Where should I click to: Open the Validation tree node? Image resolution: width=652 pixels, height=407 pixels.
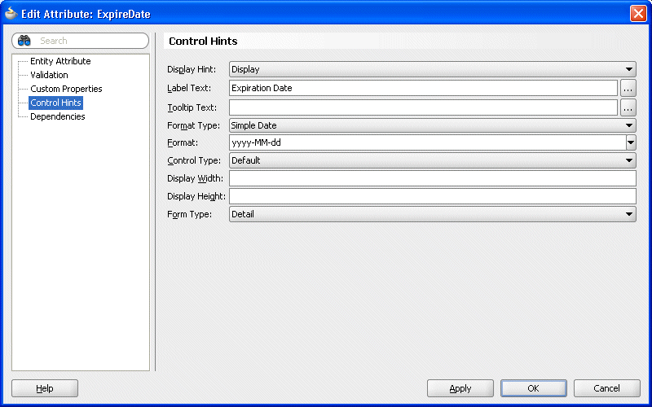click(x=49, y=75)
